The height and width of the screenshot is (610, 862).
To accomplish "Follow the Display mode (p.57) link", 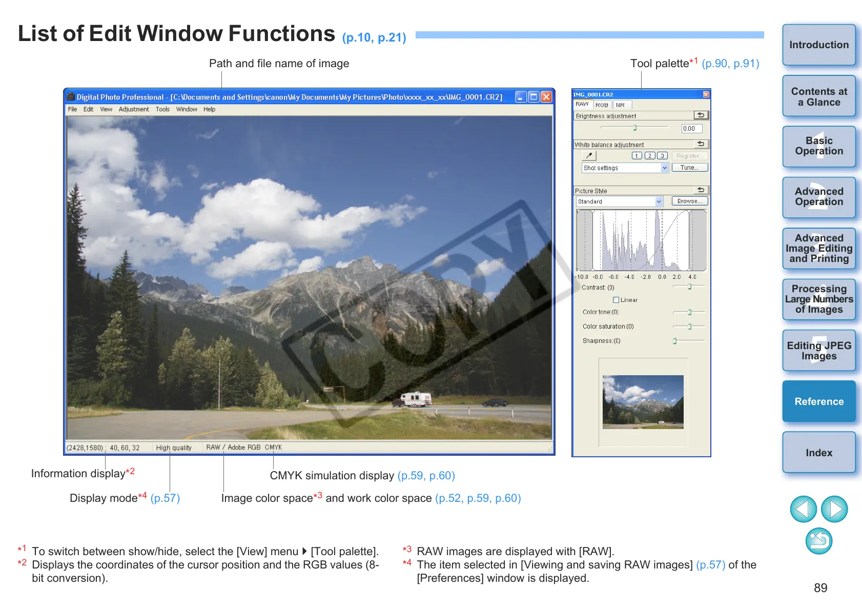I will (165, 498).
